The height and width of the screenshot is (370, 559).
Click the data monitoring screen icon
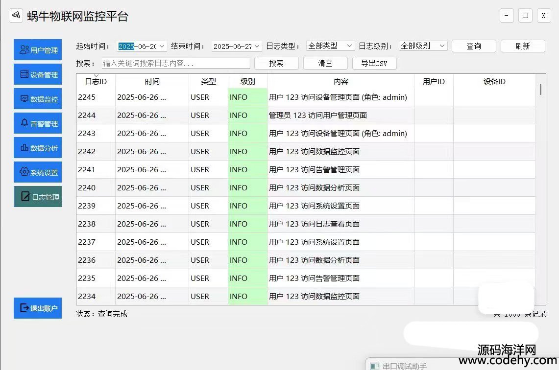pos(24,99)
